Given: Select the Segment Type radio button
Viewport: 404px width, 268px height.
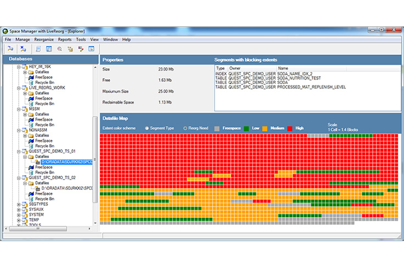Looking at the screenshot, I should tap(147, 128).
